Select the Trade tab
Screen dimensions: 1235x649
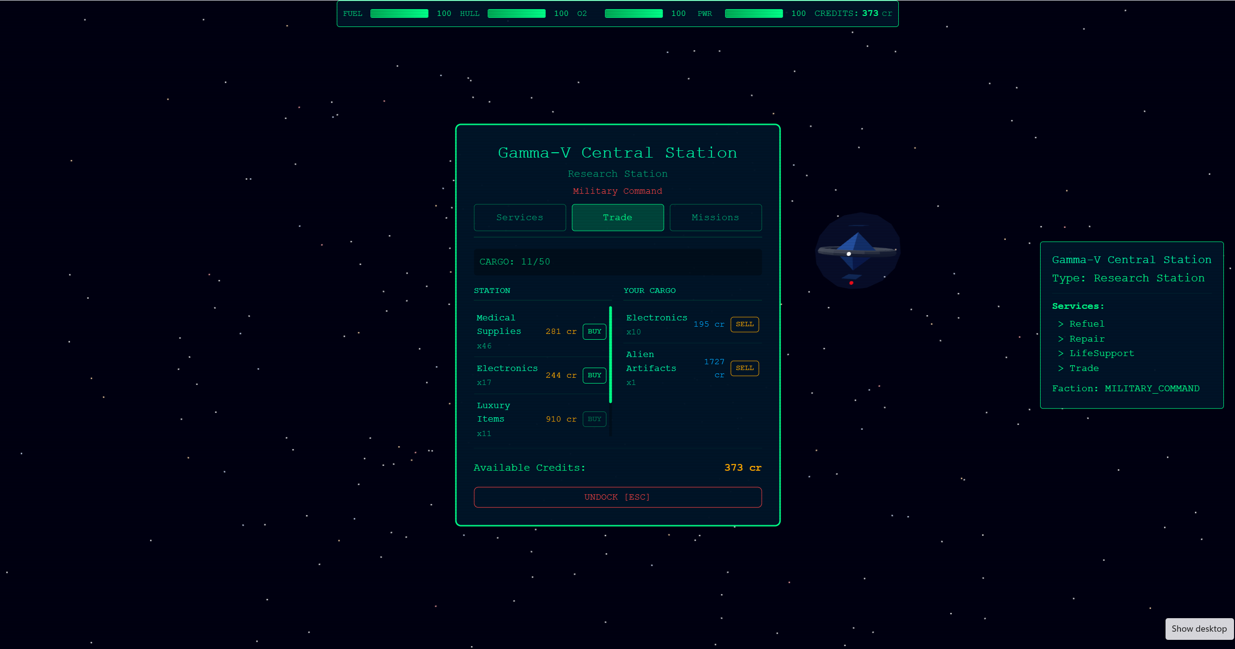617,217
